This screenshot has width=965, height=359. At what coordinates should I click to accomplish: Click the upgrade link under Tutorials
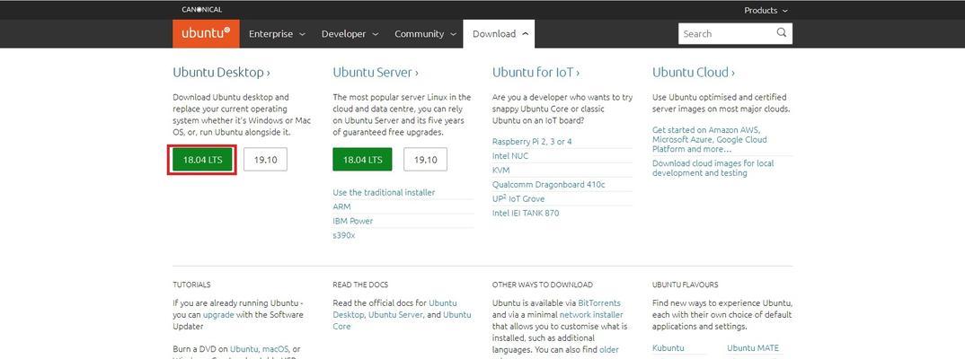pyautogui.click(x=219, y=315)
